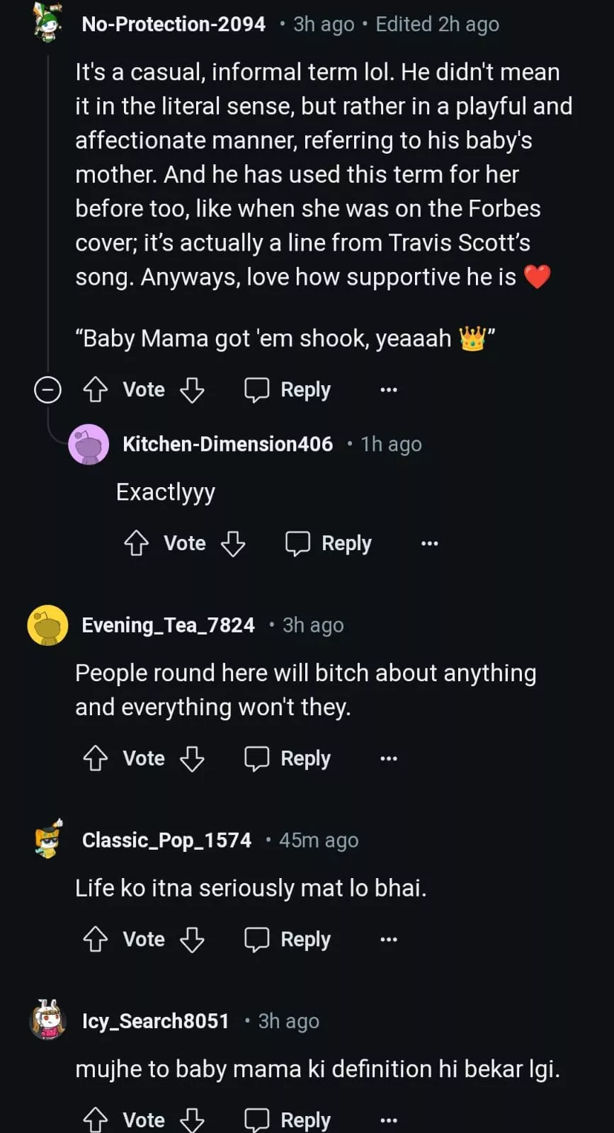This screenshot has width=614, height=1133.
Task: Reply to No-Protection-2094's comment
Action: pyautogui.click(x=288, y=390)
